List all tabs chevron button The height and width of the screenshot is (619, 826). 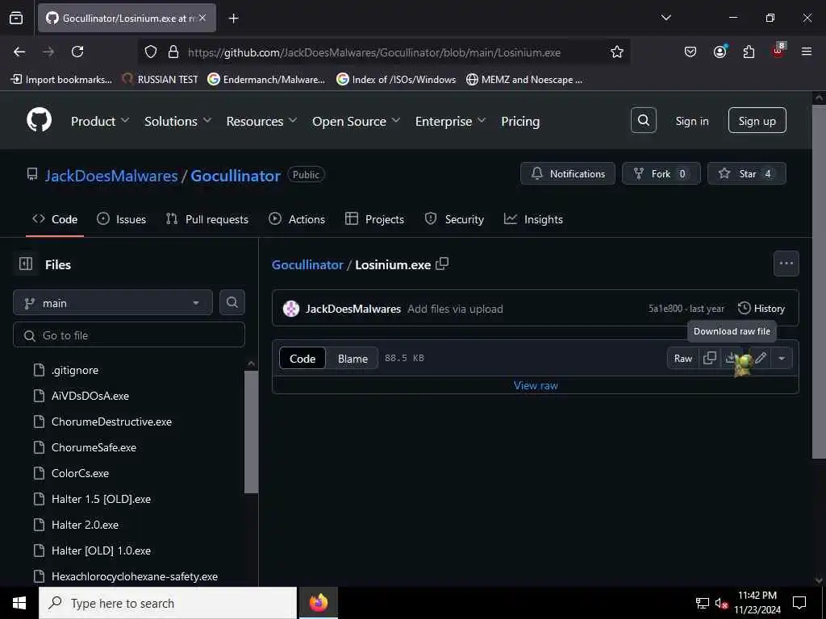click(x=665, y=18)
